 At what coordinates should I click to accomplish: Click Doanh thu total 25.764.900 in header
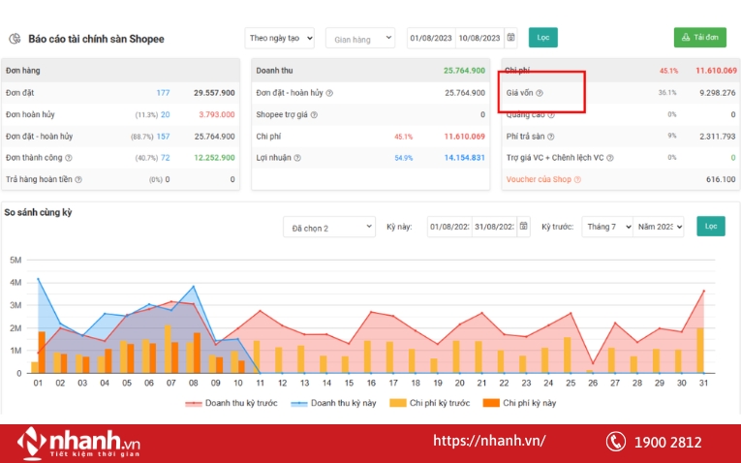tap(464, 71)
